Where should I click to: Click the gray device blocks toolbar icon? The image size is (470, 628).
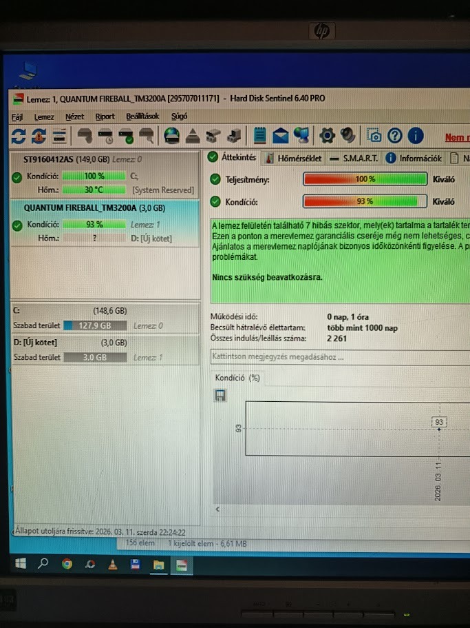click(x=213, y=136)
